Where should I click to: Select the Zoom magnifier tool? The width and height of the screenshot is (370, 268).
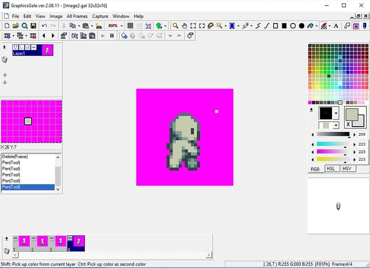point(175,26)
